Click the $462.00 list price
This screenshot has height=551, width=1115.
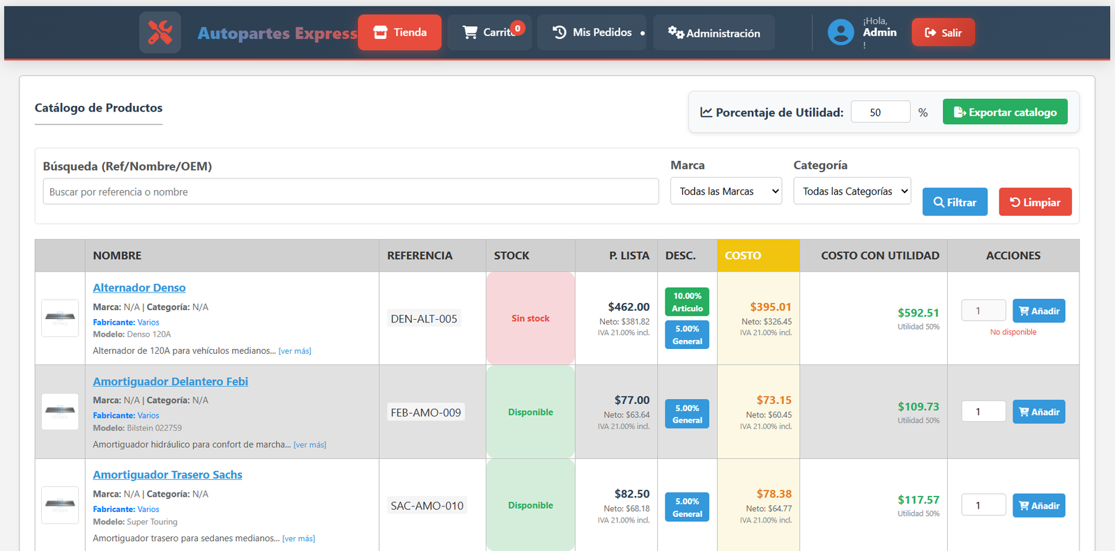[629, 307]
